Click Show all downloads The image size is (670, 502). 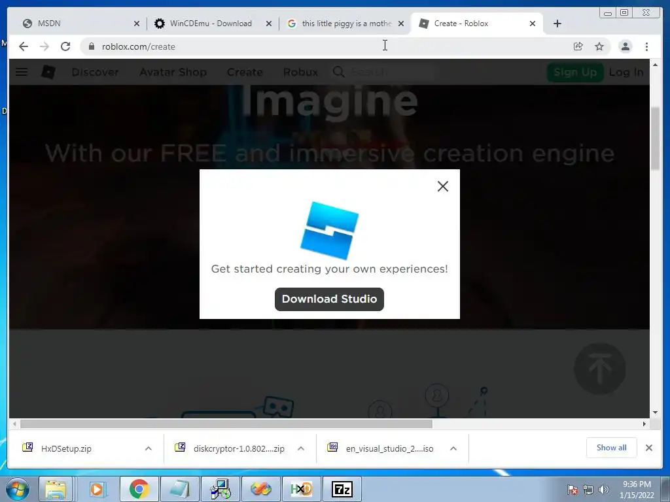[612, 448]
